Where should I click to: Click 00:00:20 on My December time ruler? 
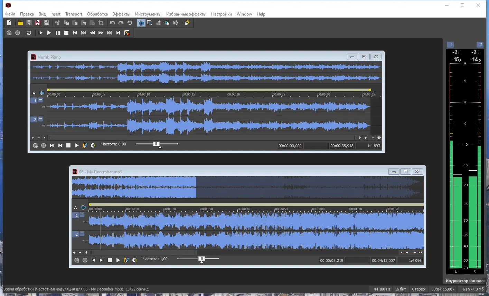pyautogui.click(x=170, y=209)
